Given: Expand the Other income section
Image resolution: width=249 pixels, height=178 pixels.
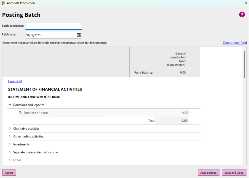Looking at the screenshot, I should (x=10, y=160).
